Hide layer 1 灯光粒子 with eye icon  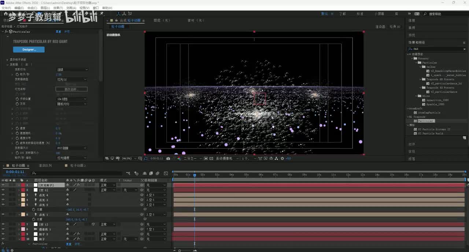click(x=3, y=185)
